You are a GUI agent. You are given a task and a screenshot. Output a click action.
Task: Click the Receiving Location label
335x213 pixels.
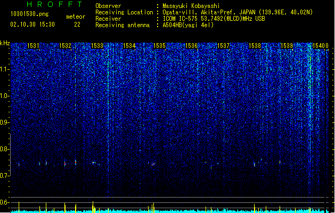click(124, 12)
